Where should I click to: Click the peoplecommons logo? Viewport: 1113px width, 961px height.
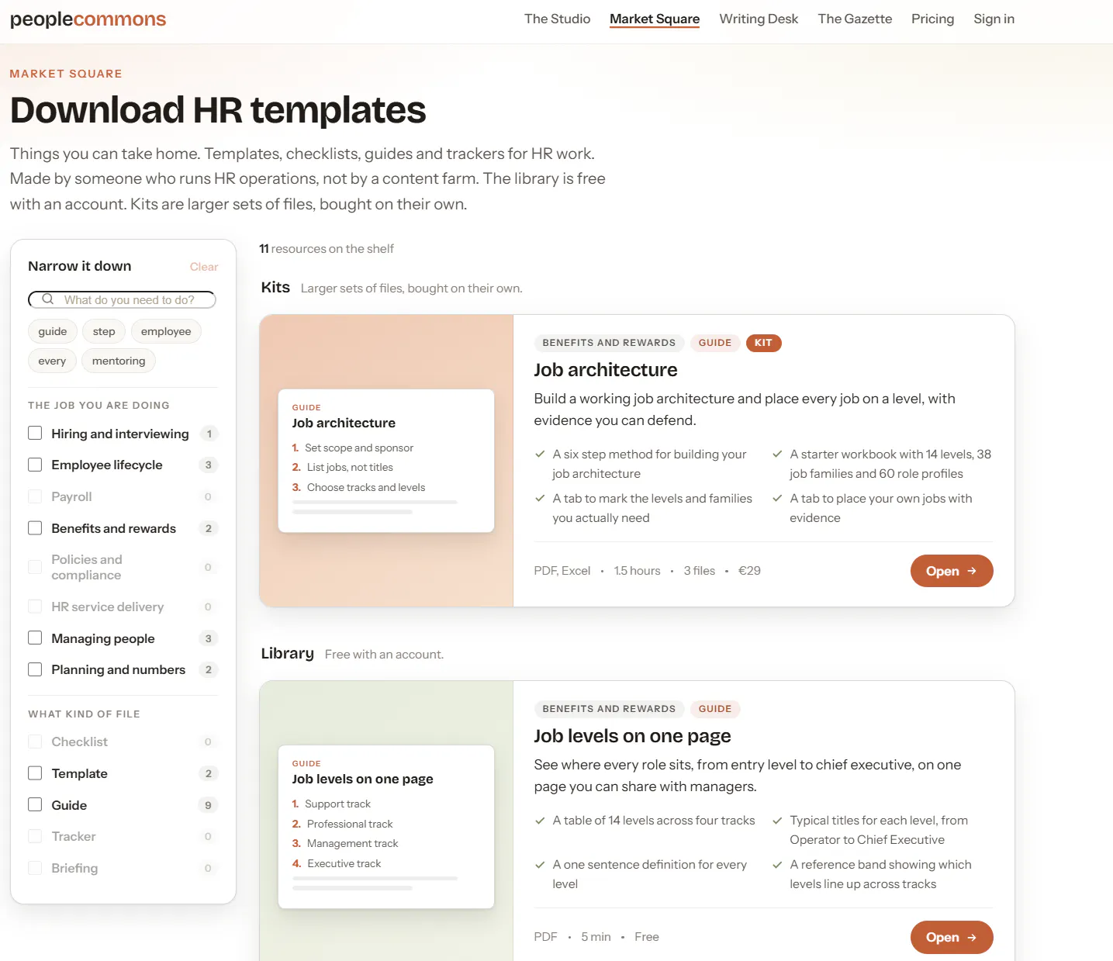coord(88,19)
